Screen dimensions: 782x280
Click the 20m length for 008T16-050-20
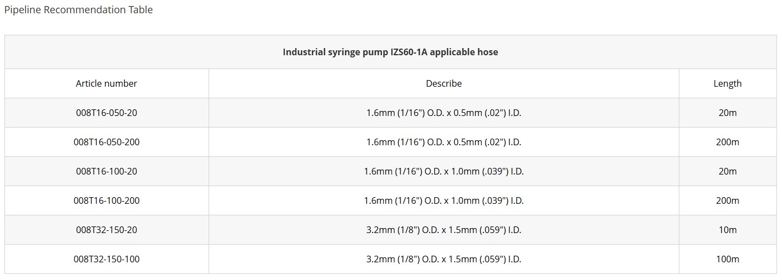pyautogui.click(x=727, y=113)
